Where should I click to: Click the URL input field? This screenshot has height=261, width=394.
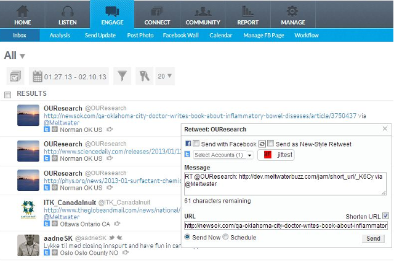pyautogui.click(x=286, y=225)
